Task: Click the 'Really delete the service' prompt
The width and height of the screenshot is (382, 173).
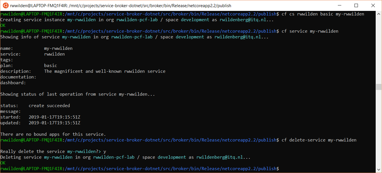Action: pyautogui.click(x=53, y=152)
